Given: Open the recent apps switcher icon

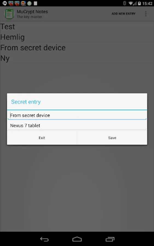Looking at the screenshot, I should [x=110, y=239].
